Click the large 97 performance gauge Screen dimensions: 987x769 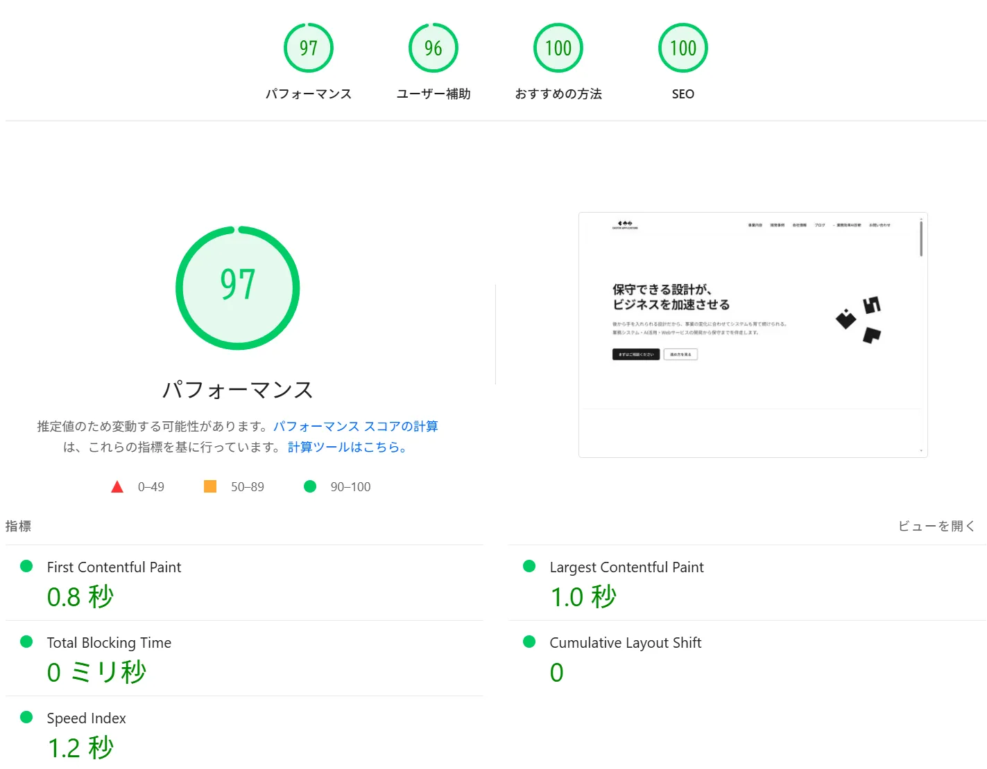(x=238, y=288)
